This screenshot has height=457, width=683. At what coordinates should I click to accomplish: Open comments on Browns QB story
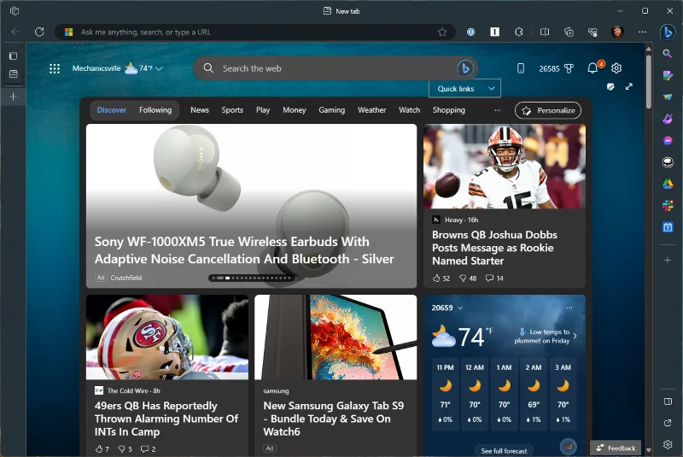click(x=494, y=278)
